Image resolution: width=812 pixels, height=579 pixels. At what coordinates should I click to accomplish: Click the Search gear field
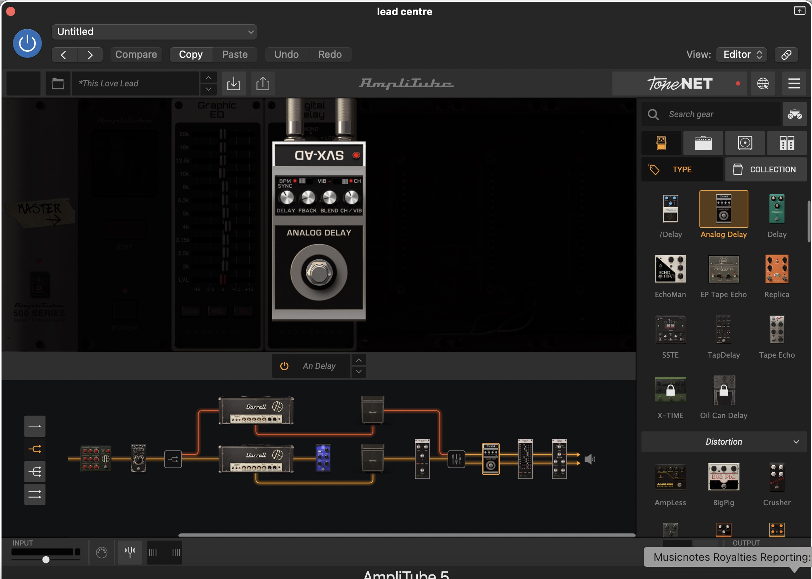pyautogui.click(x=711, y=114)
